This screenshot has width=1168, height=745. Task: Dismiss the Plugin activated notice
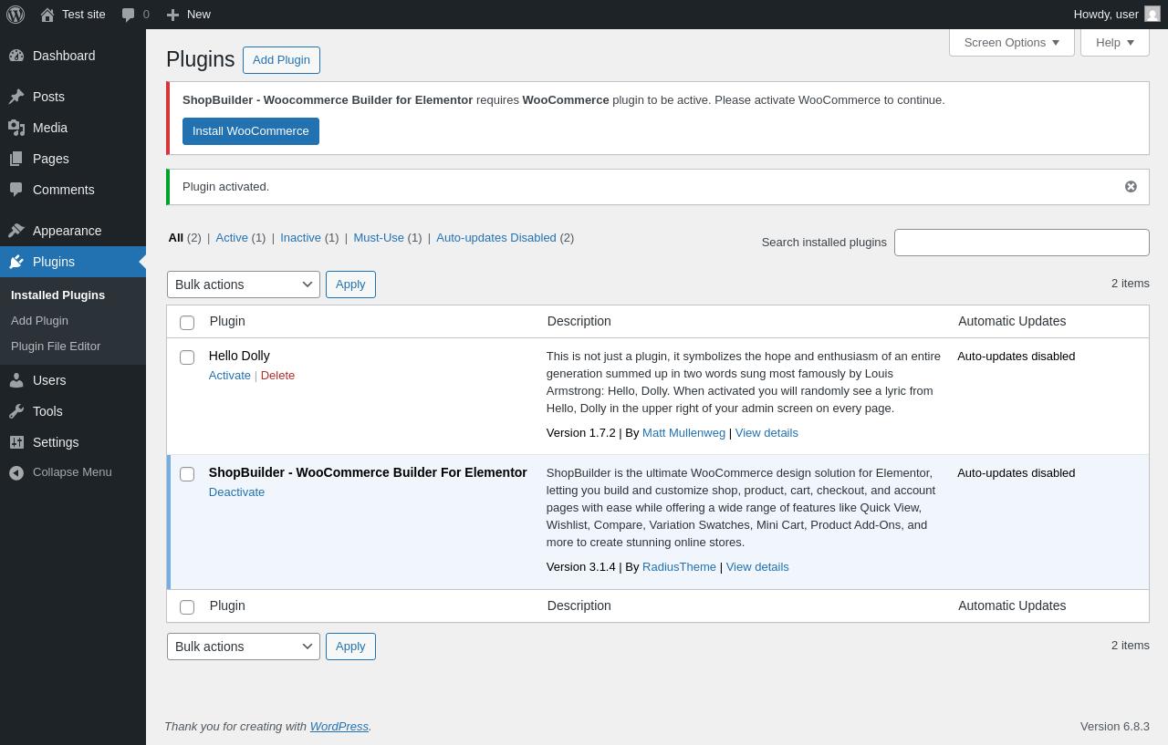[x=1131, y=187]
